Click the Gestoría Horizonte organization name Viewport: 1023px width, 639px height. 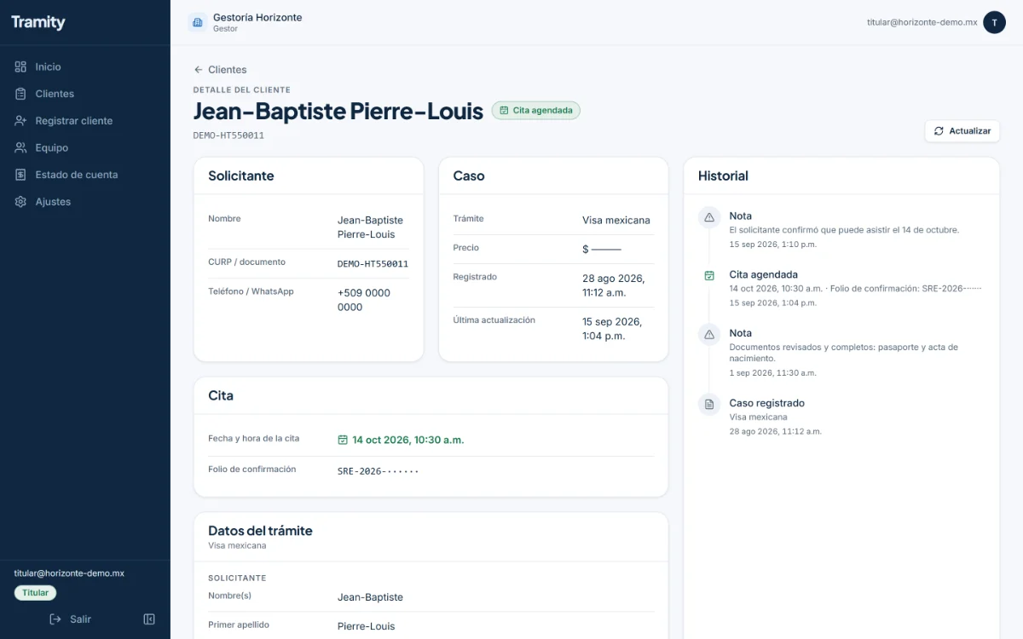click(257, 17)
